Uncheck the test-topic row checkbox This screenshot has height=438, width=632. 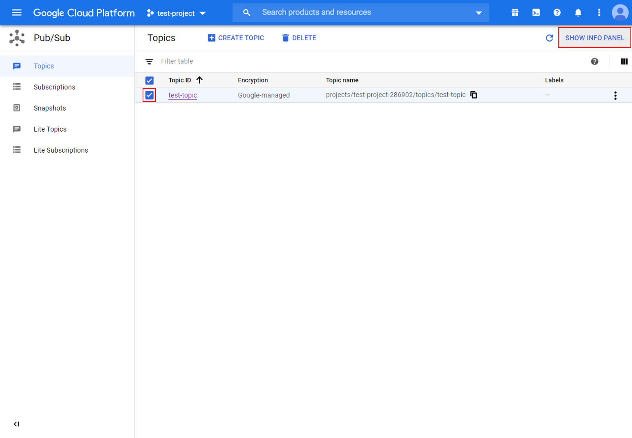point(150,95)
